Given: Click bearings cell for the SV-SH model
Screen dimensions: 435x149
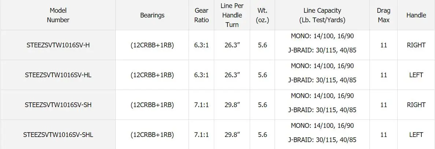Looking at the screenshot, I should (152, 105).
